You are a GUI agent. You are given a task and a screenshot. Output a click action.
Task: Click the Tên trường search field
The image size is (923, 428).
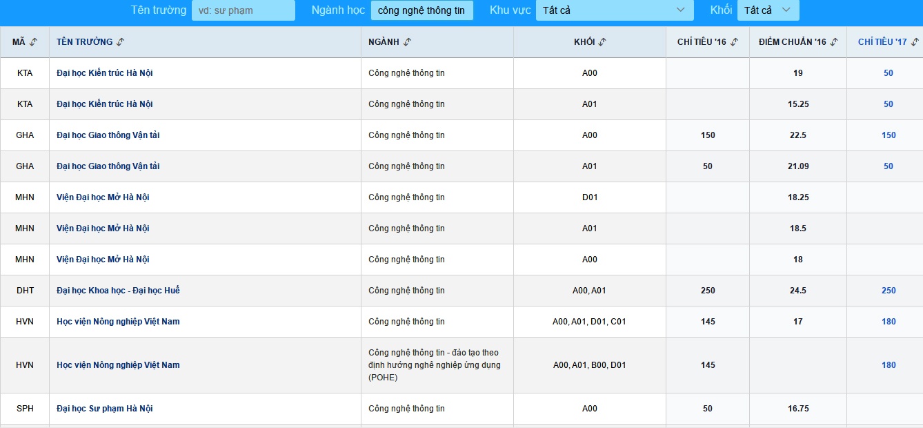tap(243, 10)
